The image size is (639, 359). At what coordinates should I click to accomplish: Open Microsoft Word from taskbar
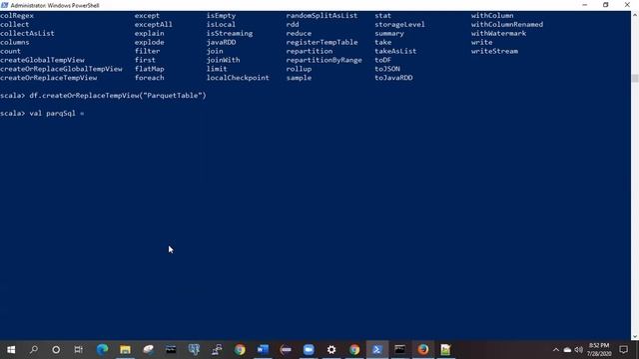tap(263, 350)
